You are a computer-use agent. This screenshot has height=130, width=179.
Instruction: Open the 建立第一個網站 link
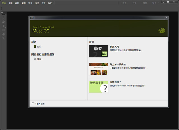118,64
